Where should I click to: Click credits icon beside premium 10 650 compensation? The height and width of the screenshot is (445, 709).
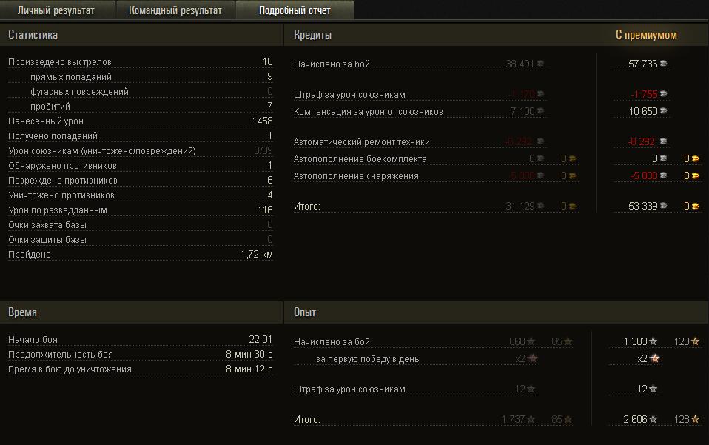(x=663, y=111)
